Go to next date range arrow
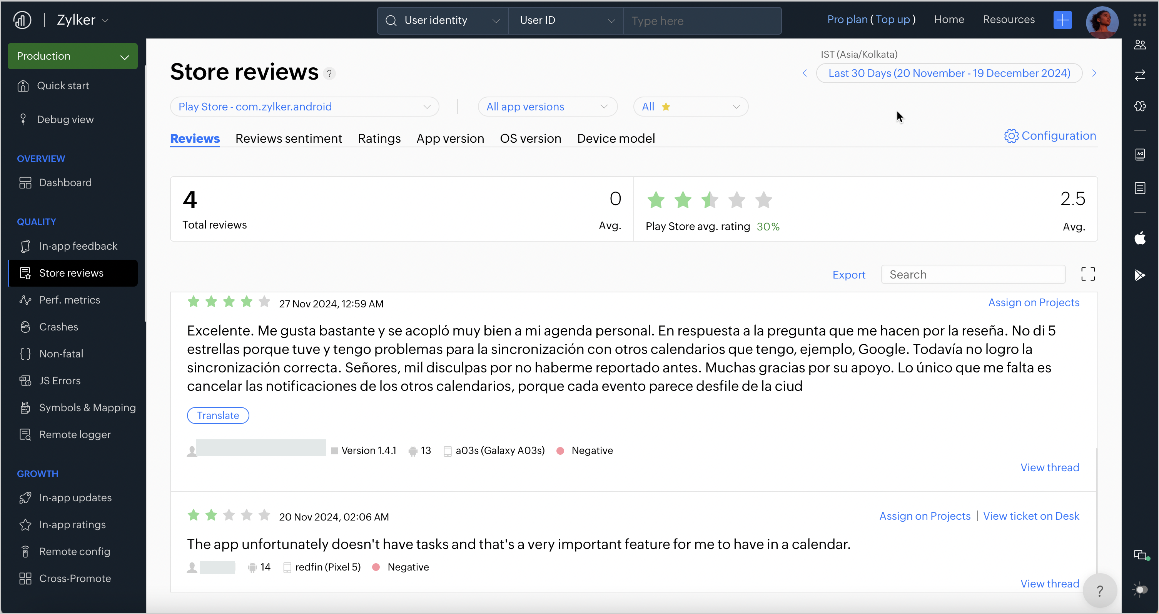Viewport: 1159px width, 614px height. click(1094, 73)
